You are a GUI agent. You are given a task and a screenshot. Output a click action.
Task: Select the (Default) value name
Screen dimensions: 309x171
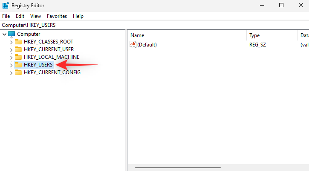pyautogui.click(x=147, y=45)
